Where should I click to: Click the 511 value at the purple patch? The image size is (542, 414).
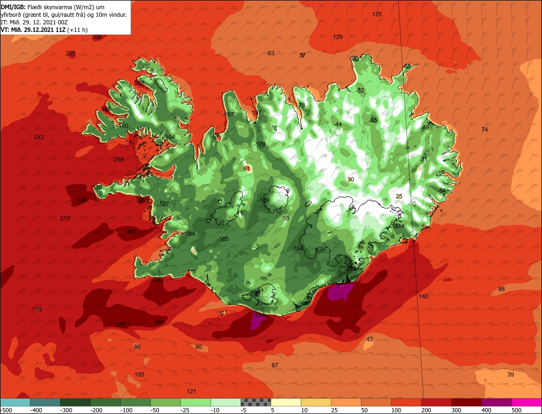click(341, 286)
